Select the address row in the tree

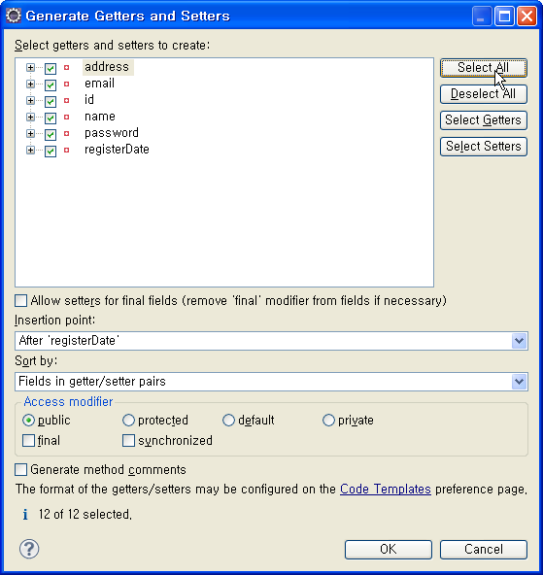(107, 67)
